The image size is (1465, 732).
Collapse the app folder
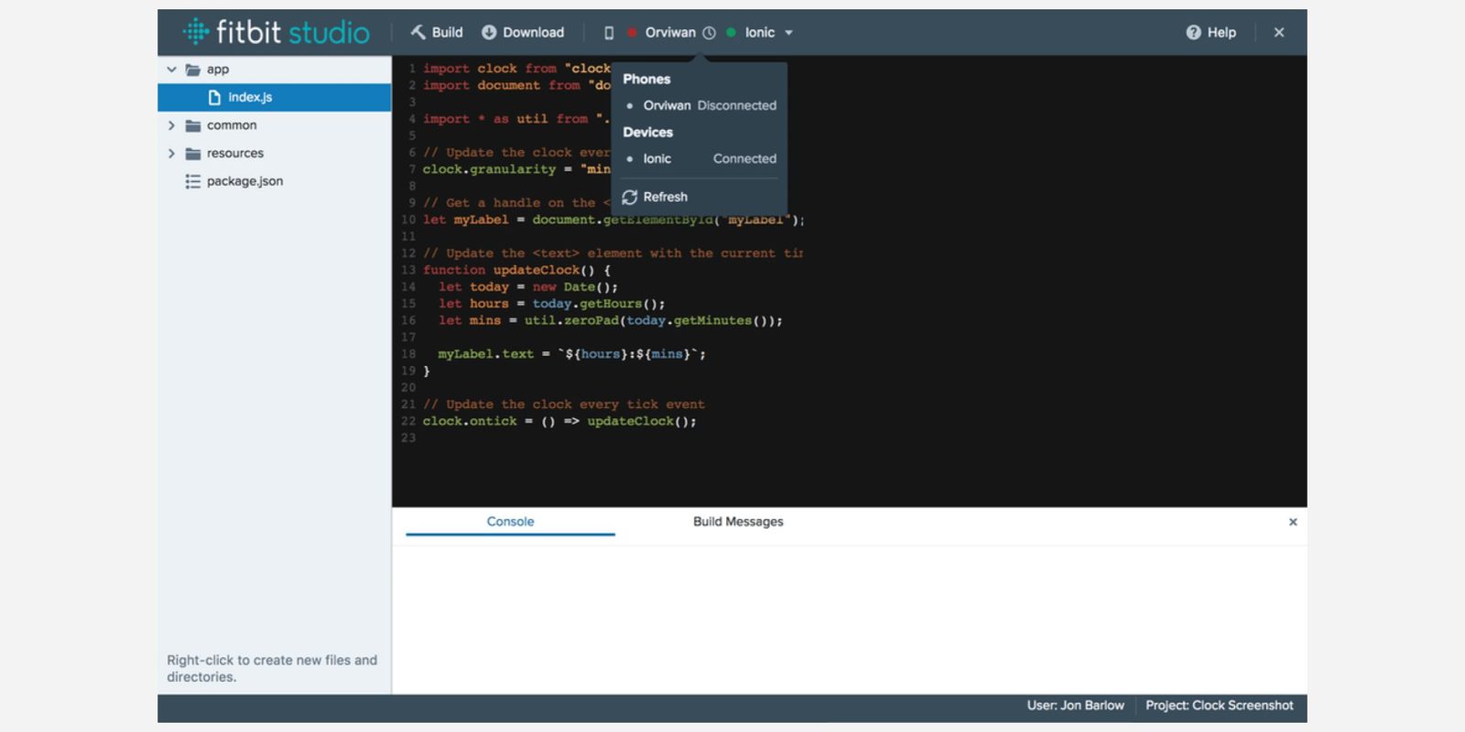point(171,70)
